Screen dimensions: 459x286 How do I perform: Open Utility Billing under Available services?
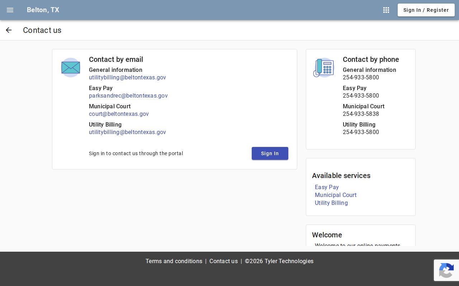click(x=331, y=203)
